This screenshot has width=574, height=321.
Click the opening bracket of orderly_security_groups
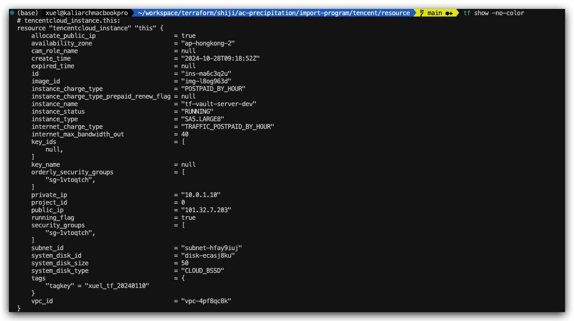click(x=183, y=172)
